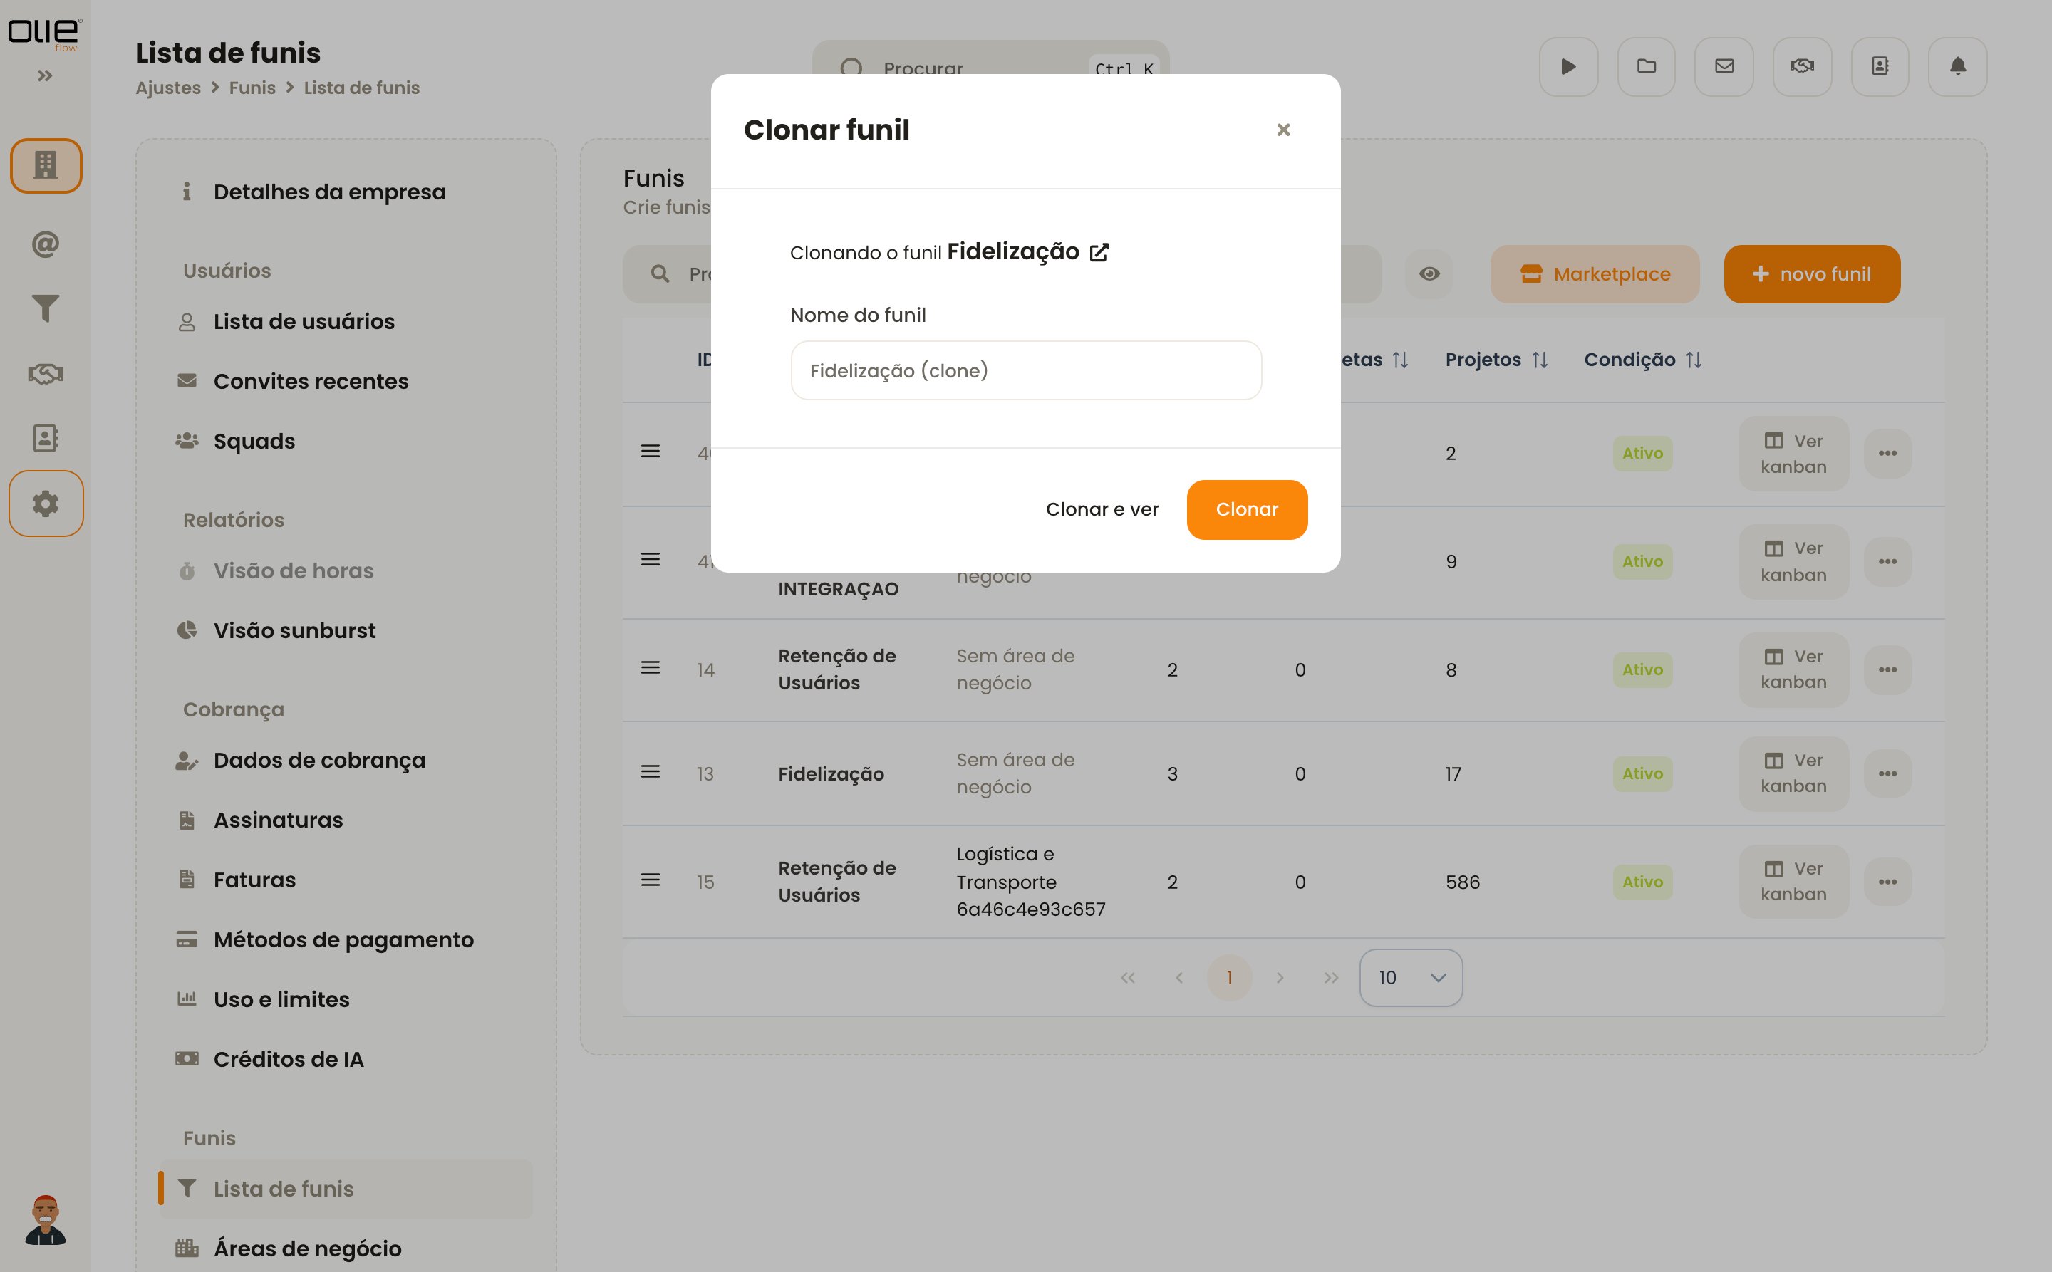Click Ver kanban for funnel ID 14

(x=1793, y=669)
